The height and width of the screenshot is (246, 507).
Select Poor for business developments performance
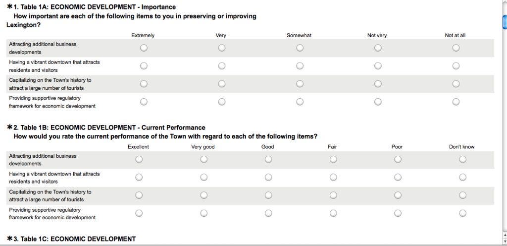pyautogui.click(x=398, y=160)
